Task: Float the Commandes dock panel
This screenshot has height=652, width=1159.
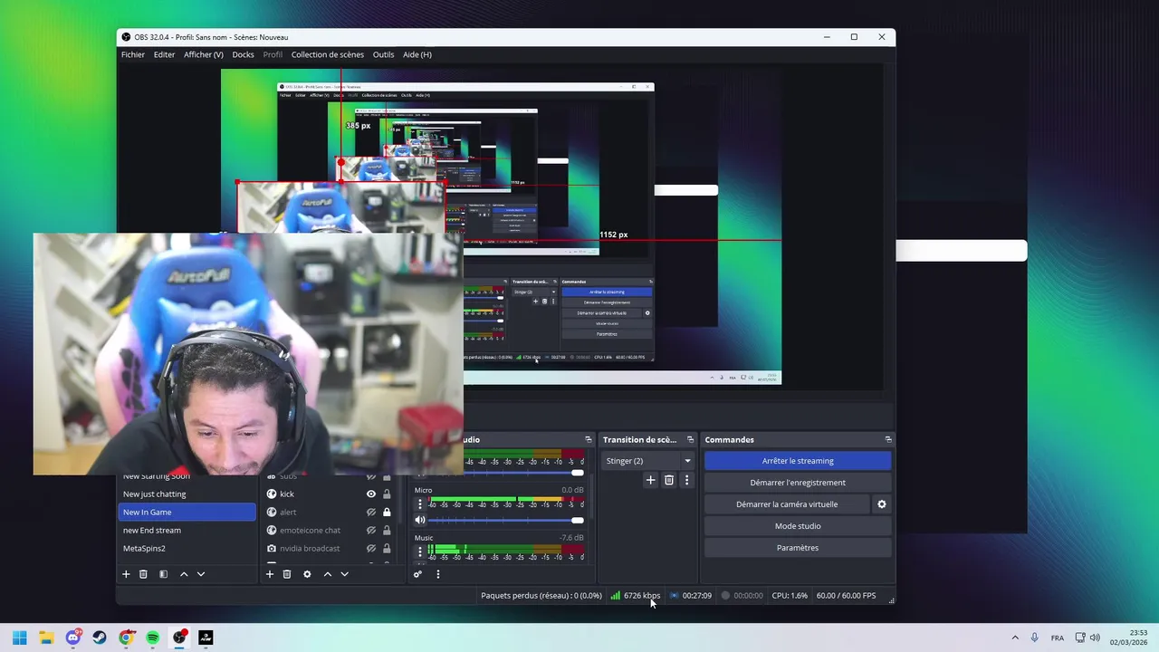Action: pos(888,439)
